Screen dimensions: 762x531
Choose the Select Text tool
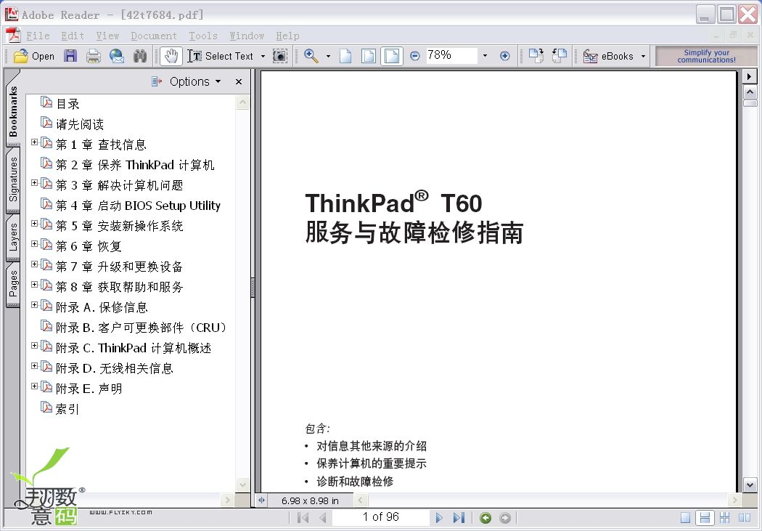[220, 56]
